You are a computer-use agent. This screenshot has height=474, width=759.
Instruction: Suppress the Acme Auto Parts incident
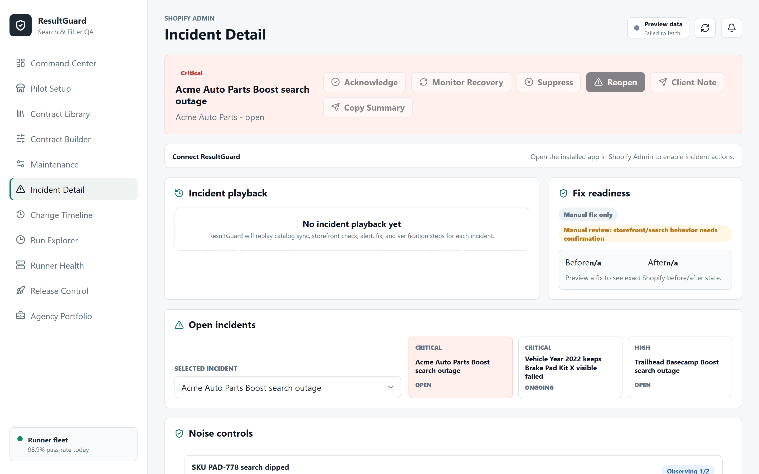pos(548,82)
